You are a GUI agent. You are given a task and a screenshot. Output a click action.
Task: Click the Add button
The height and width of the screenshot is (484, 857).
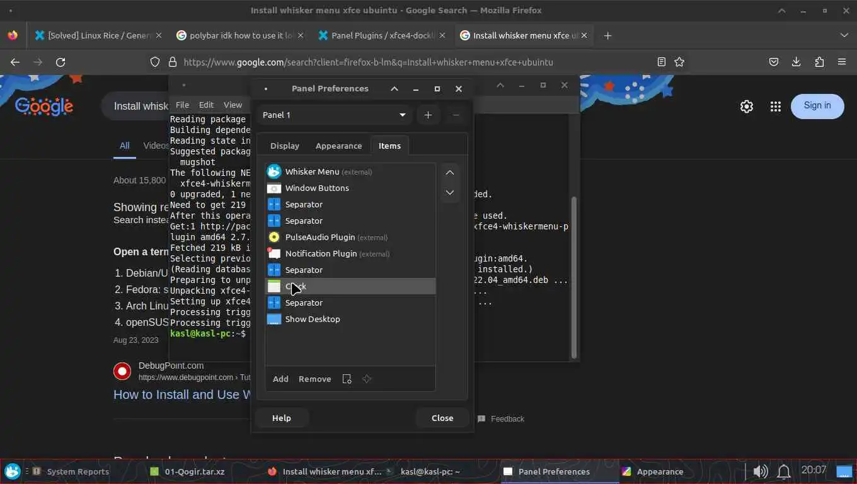click(280, 379)
